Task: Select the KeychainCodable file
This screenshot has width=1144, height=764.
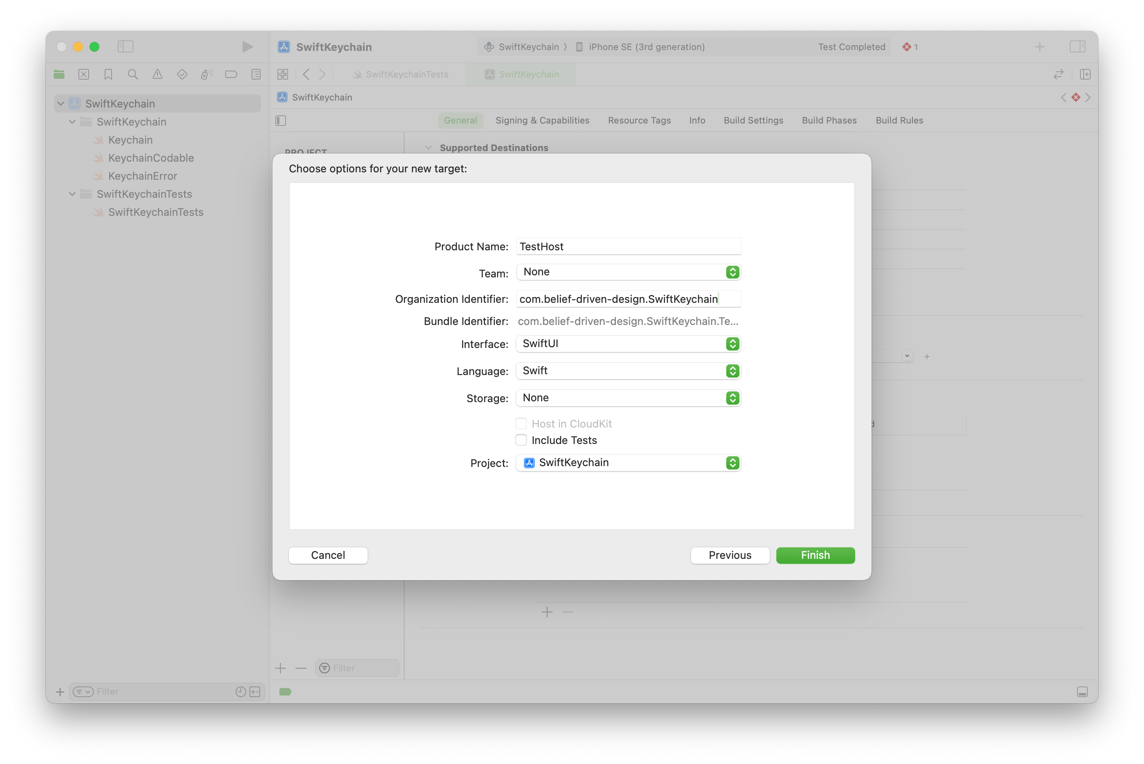Action: tap(143, 158)
